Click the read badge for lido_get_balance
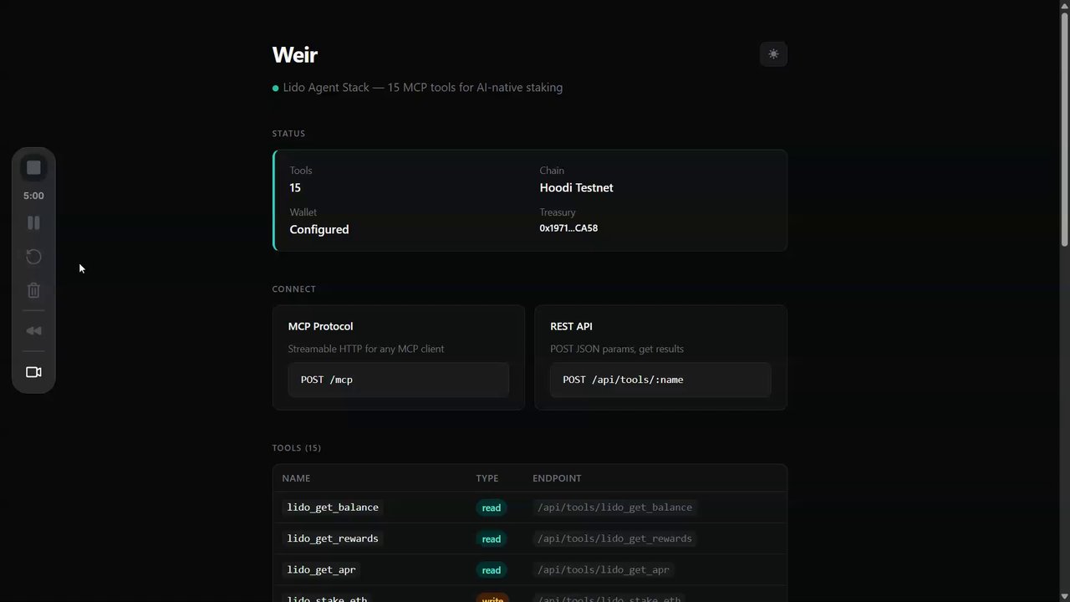The width and height of the screenshot is (1070, 602). pos(492,508)
